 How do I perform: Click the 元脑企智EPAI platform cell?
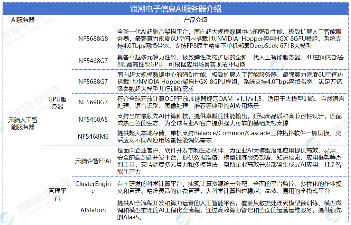pos(93,161)
